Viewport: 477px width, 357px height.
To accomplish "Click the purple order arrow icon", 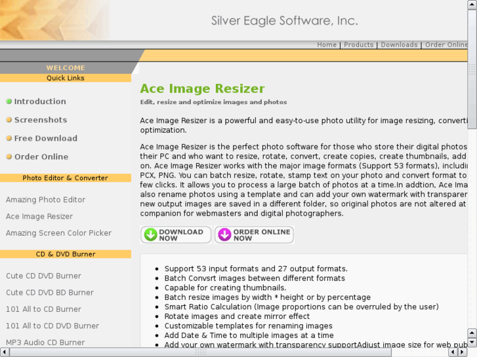I will pyautogui.click(x=224, y=235).
